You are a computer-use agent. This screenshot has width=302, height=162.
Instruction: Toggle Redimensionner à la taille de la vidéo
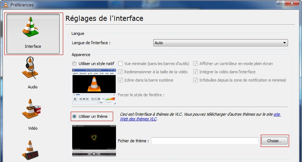[x=120, y=71]
